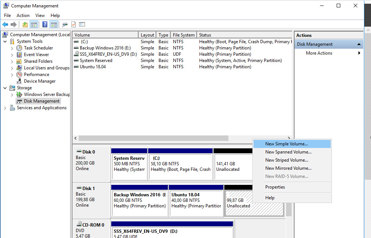This screenshot has width=371, height=238.
Task: Expand the Services and Applications node
Action: click(5, 108)
